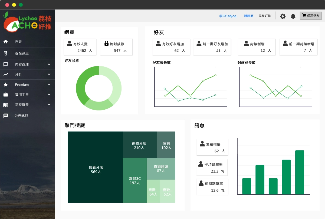Viewport: 325px width, 219px height.
Task: Click the chat bubble icon beside 內容管理
Action: click(6, 64)
